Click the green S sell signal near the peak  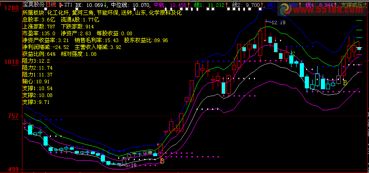tap(293, 54)
